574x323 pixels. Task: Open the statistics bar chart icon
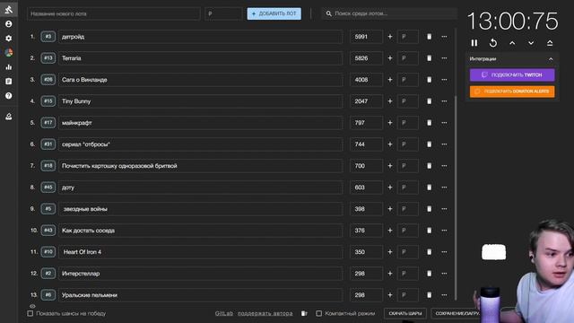coord(9,67)
